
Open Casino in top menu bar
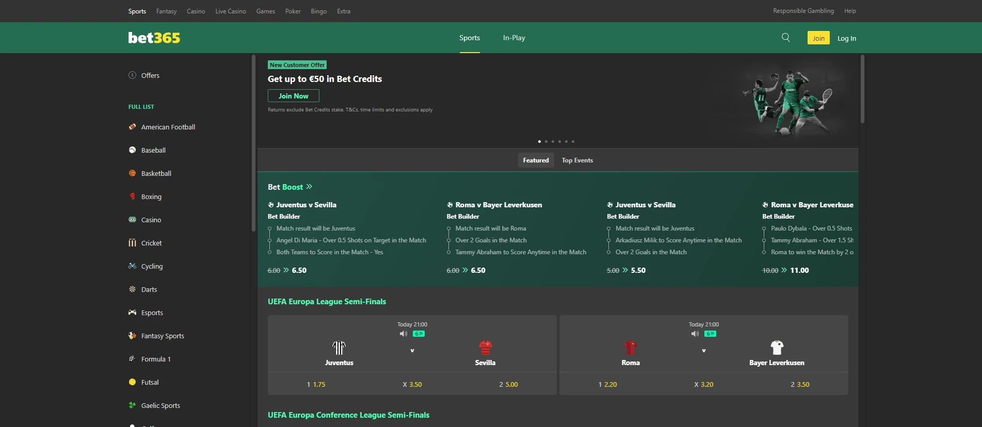[196, 11]
